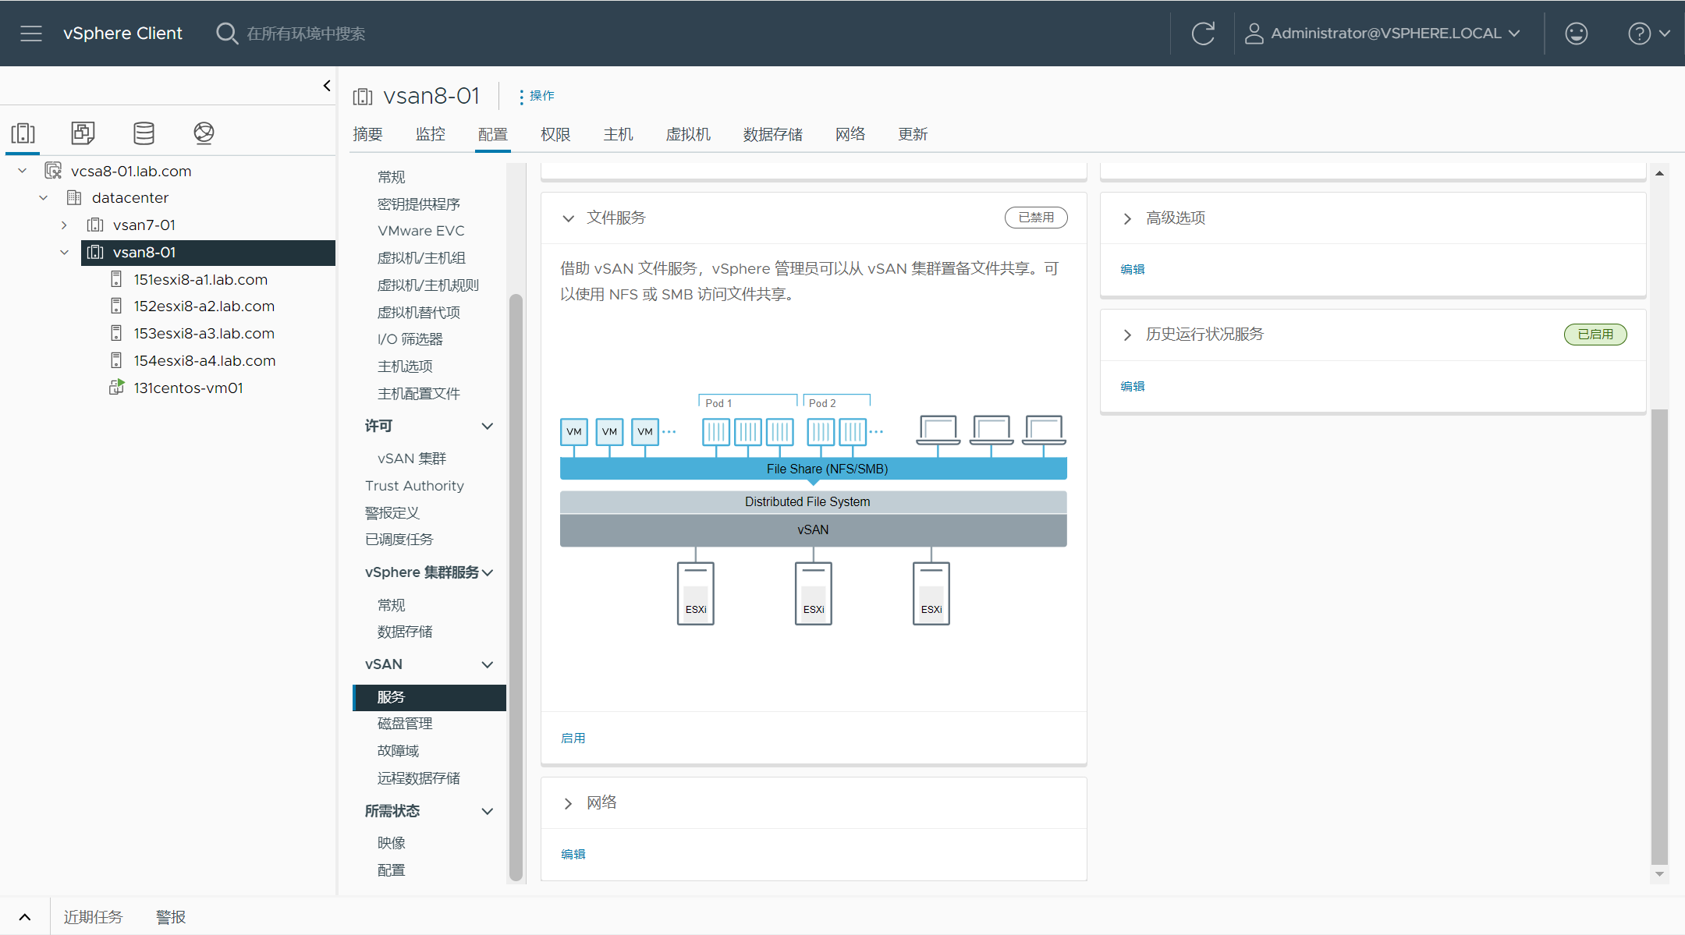This screenshot has width=1685, height=935.
Task: Open the help question mark menu
Action: [1648, 34]
